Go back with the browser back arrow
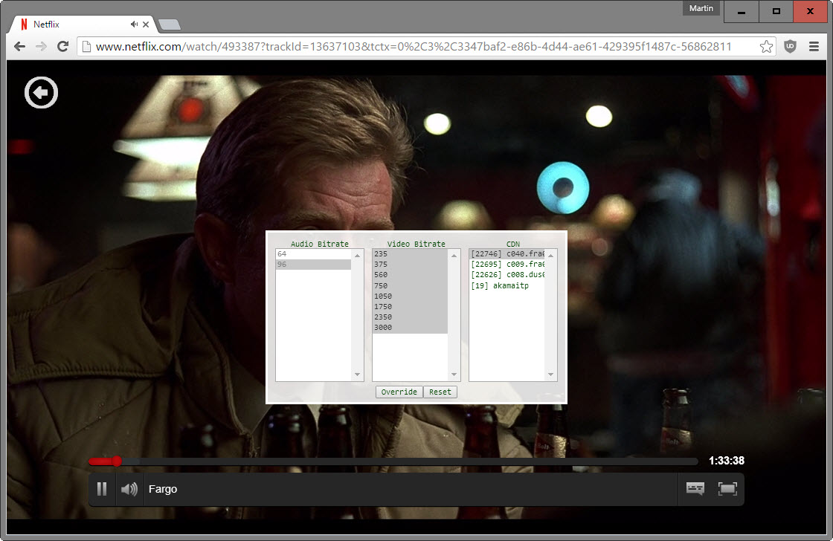Screen dimensions: 833x541 point(20,47)
